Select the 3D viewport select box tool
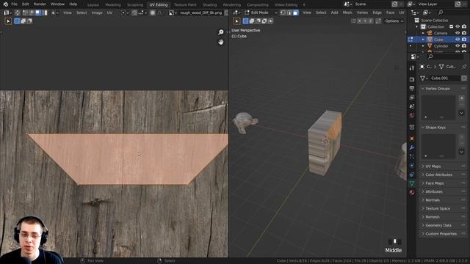Screen dimensions: 470x264 pos(236,21)
